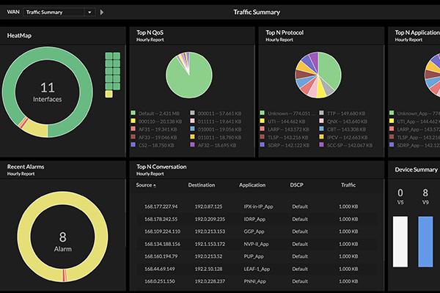Toggle the gray TTP legend swatch
Image resolution: width=440 pixels, height=293 pixels.
322,113
